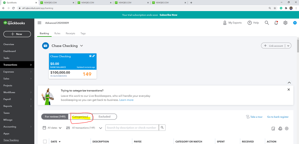
Task: Click the orange 149 count on card
Action: click(x=87, y=74)
